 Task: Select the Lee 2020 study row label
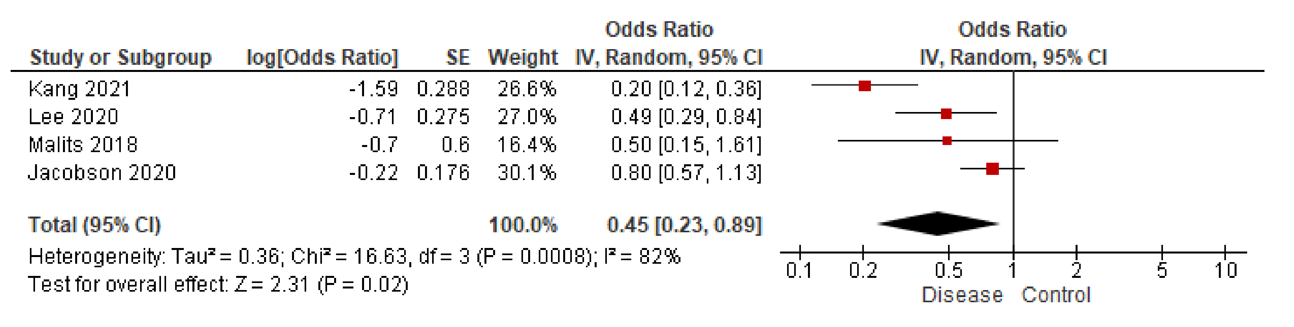point(73,117)
